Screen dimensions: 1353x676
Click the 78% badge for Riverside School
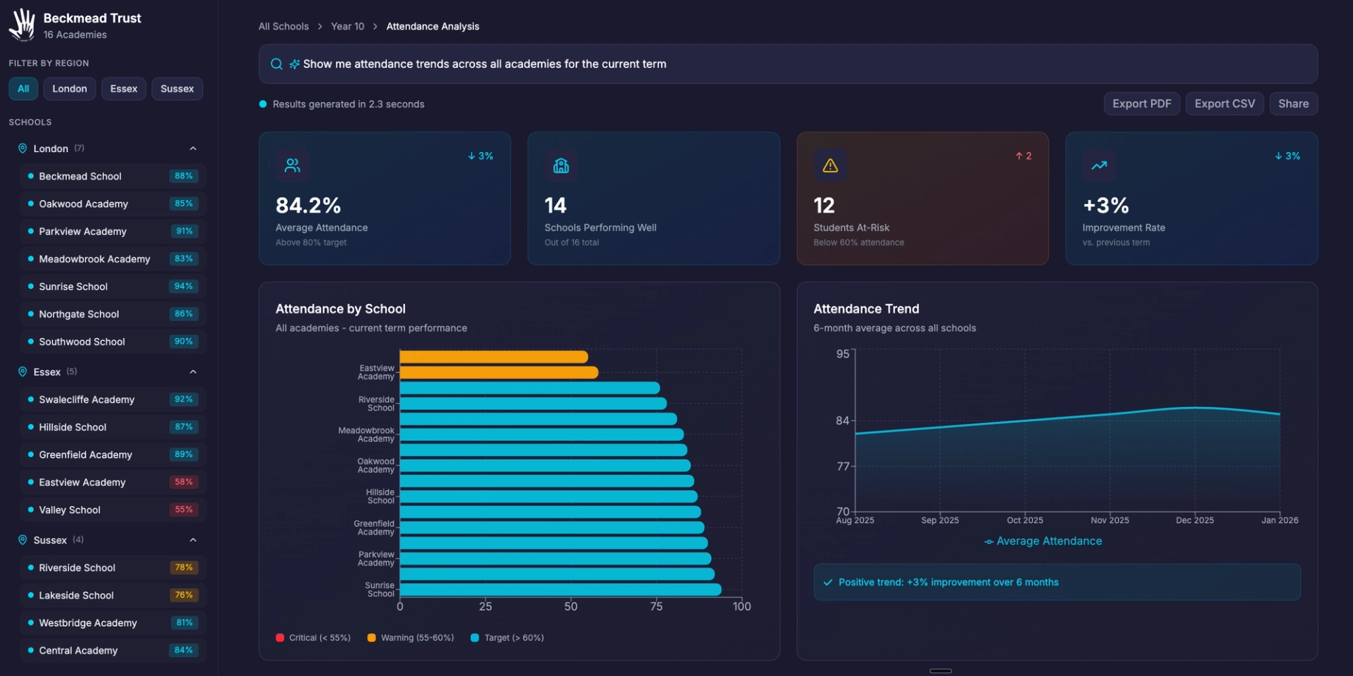[x=184, y=568]
